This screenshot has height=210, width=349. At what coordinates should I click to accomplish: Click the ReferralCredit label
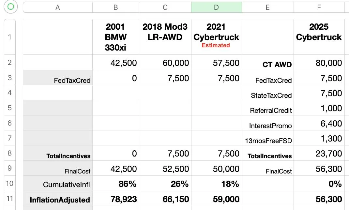[268, 108]
